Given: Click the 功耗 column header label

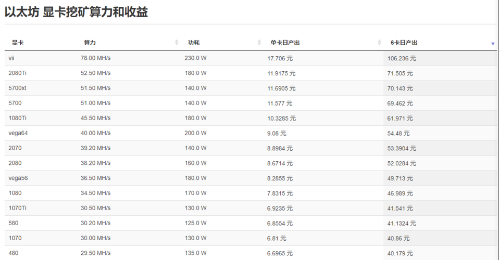Looking at the screenshot, I should 194,43.
